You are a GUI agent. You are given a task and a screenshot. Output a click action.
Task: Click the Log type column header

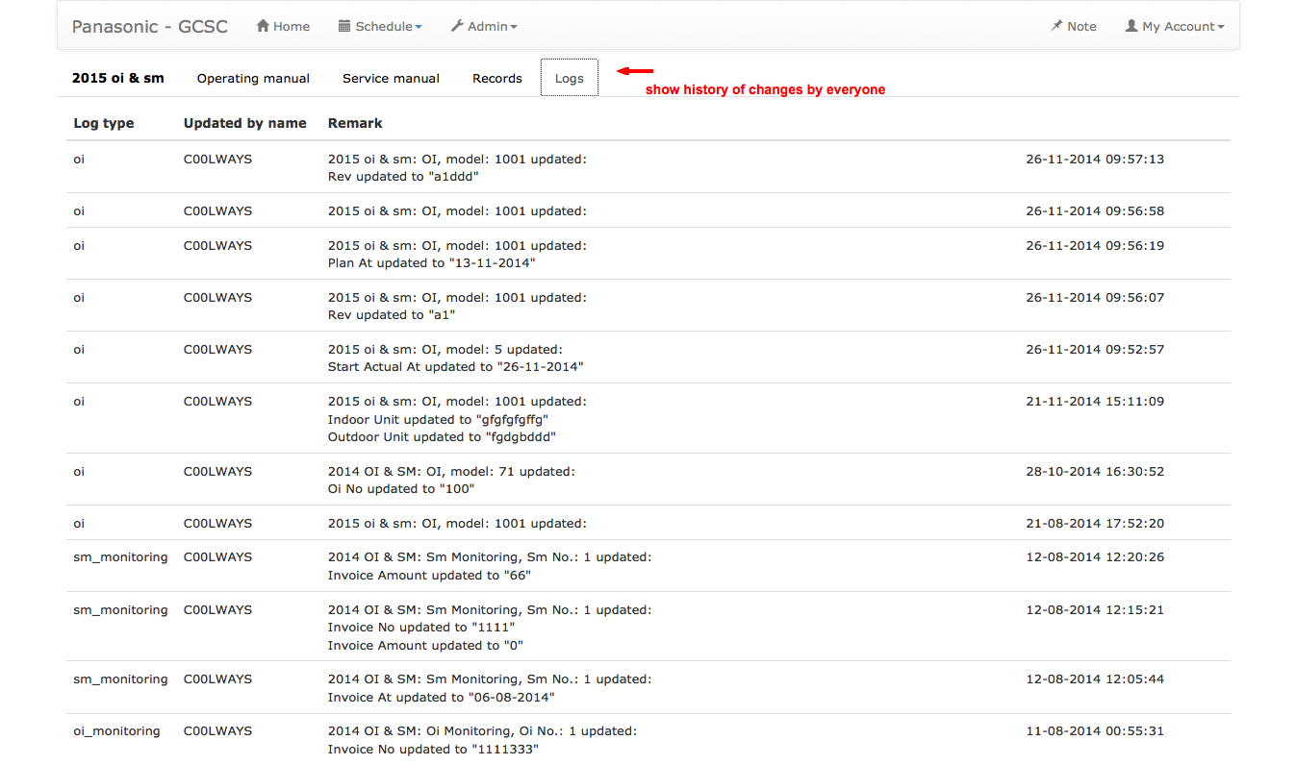coord(104,123)
